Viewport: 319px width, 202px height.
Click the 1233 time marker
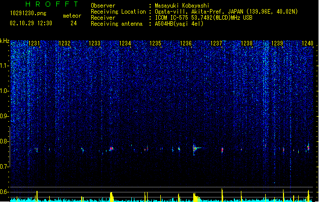pos(95,43)
